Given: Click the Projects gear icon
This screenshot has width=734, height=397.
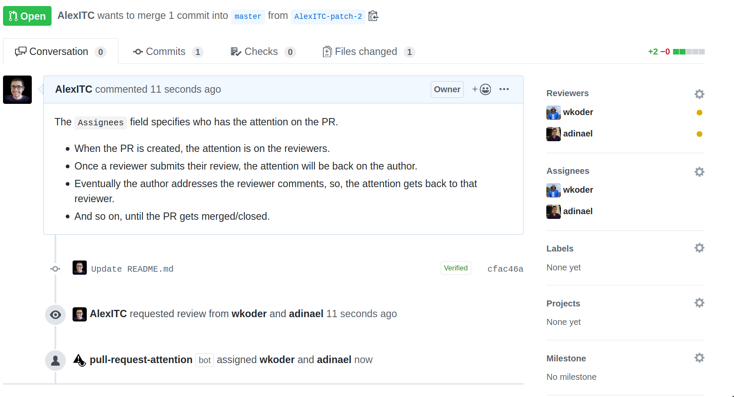Looking at the screenshot, I should pyautogui.click(x=699, y=303).
